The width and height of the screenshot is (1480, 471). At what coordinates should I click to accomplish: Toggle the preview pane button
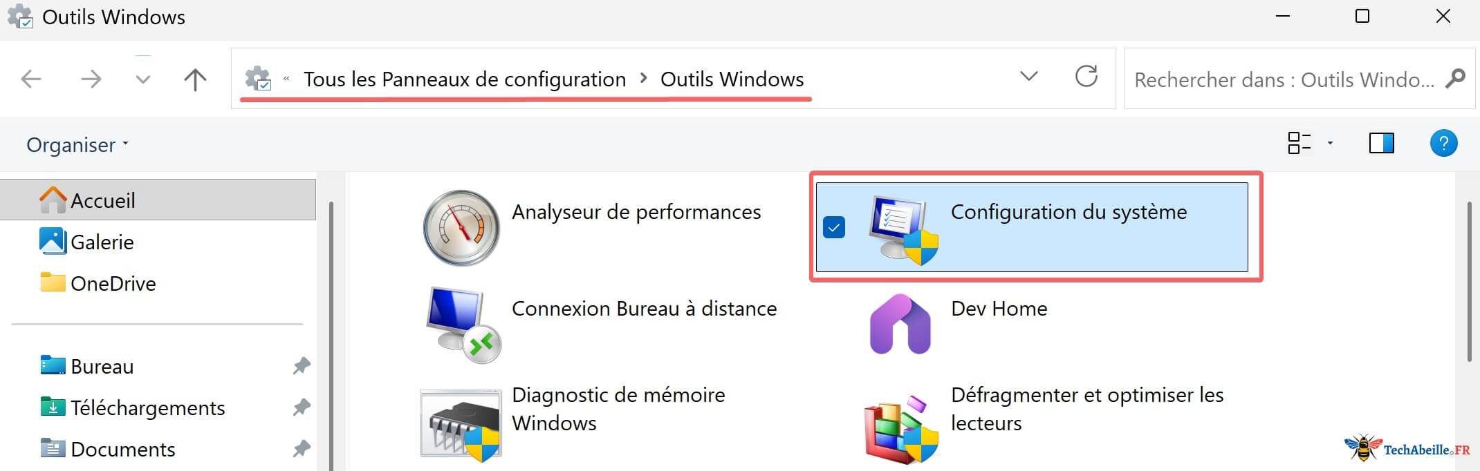click(x=1381, y=143)
